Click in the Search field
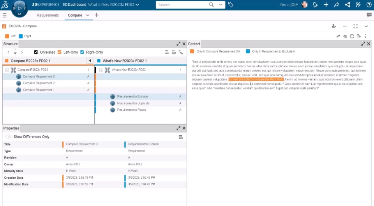374x206 pixels. click(x=182, y=5)
